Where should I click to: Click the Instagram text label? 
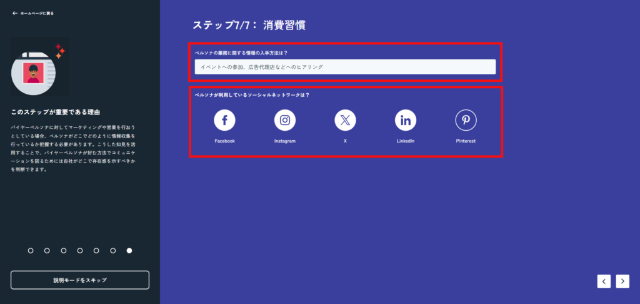click(285, 141)
